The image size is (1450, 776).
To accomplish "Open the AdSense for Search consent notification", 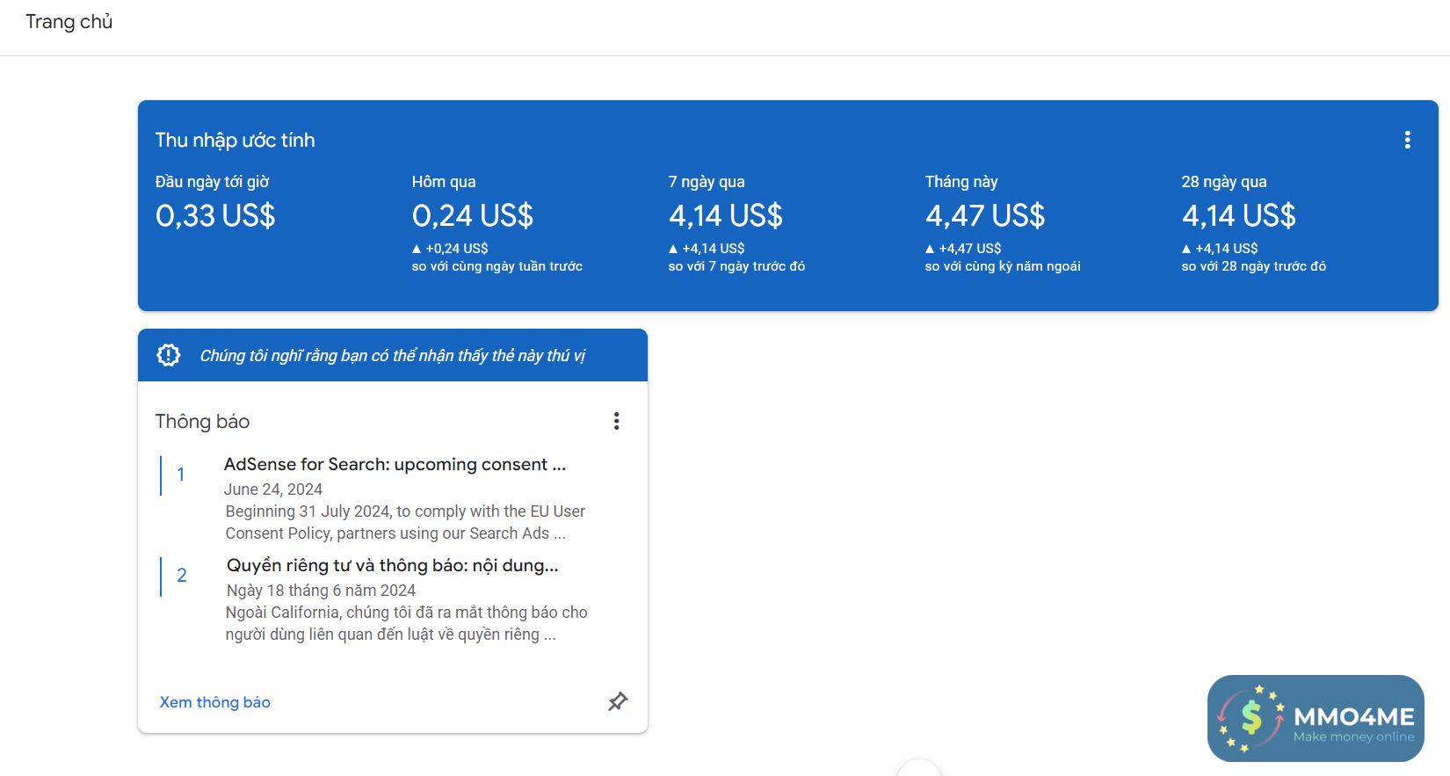I will click(x=395, y=464).
